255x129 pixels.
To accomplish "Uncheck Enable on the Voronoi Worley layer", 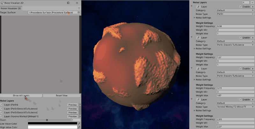I will pyautogui.click(x=241, y=99).
